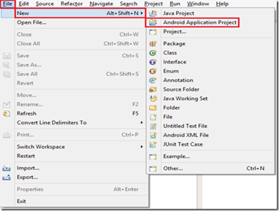Click the Example... icon
The width and height of the screenshot is (279, 211).
(x=153, y=156)
